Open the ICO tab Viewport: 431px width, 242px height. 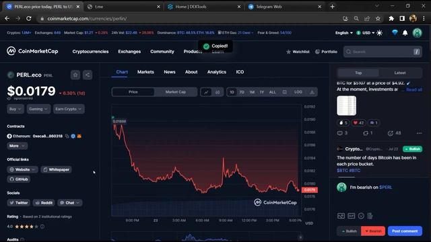240,72
